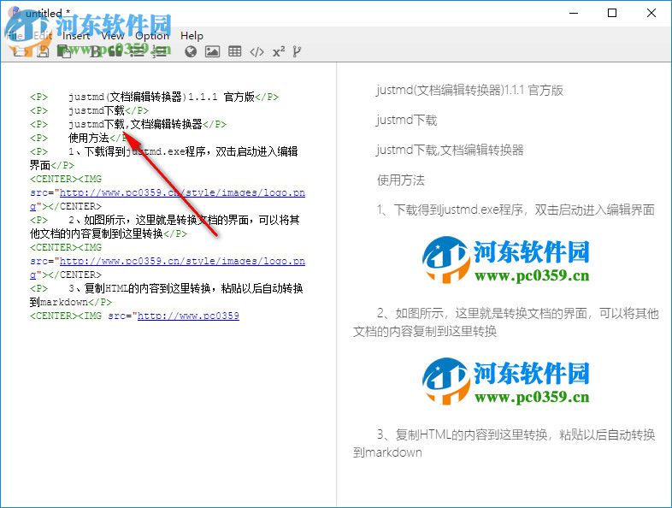672x508 pixels.
Task: Click the copy/export documents toolbar icon
Action: [64, 52]
